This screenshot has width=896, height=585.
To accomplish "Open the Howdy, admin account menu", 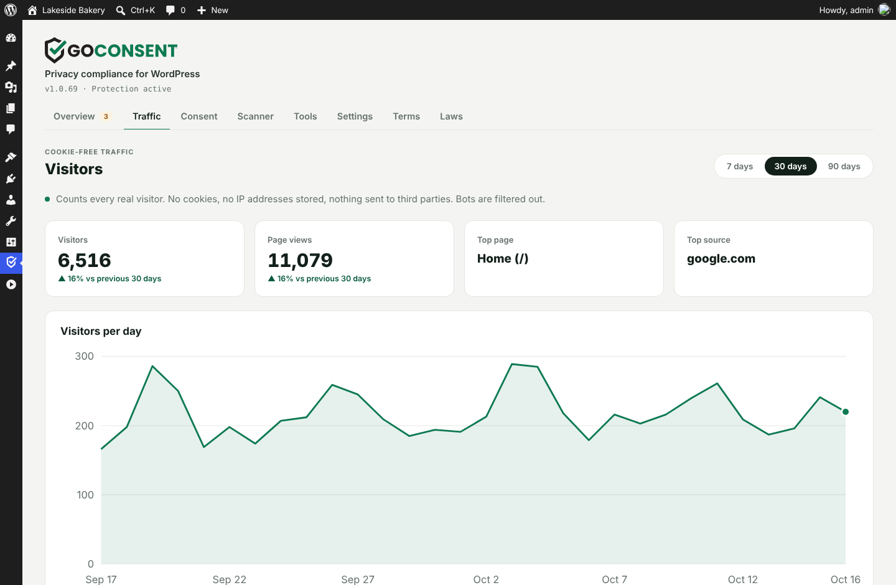I will pyautogui.click(x=854, y=10).
